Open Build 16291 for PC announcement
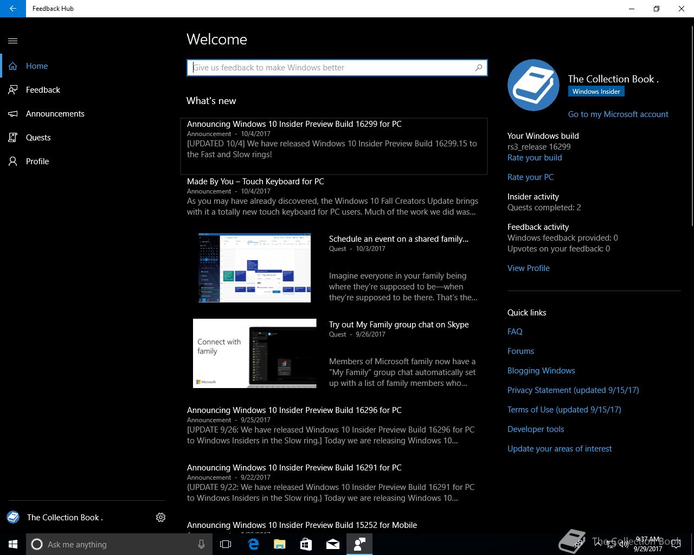 (x=334, y=483)
